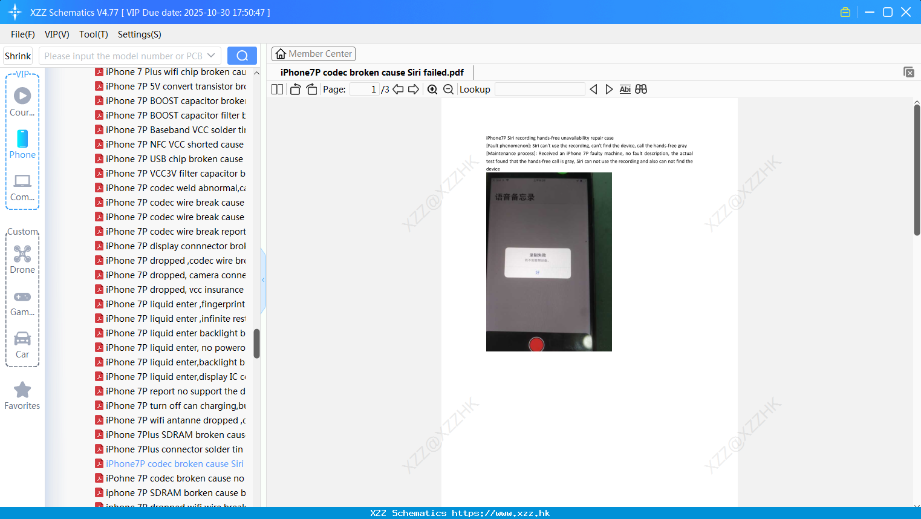Open iPhone 7P BOOST capacitor broken file
Viewport: 921px width, 519px height.
[x=171, y=101]
